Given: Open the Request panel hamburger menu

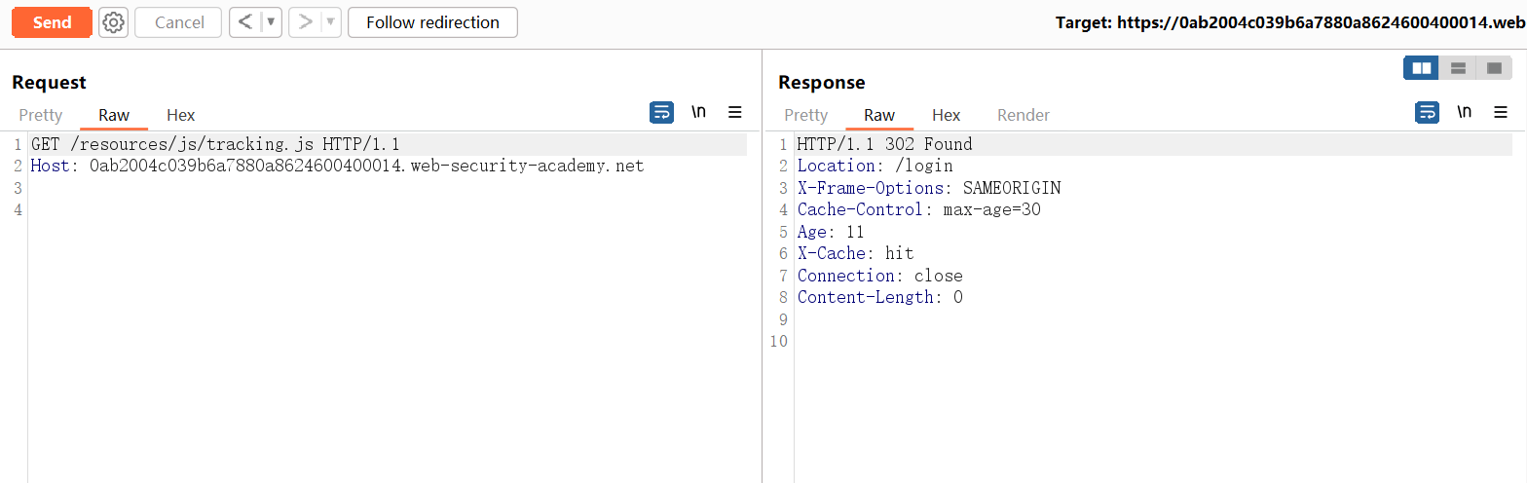Looking at the screenshot, I should click(735, 113).
